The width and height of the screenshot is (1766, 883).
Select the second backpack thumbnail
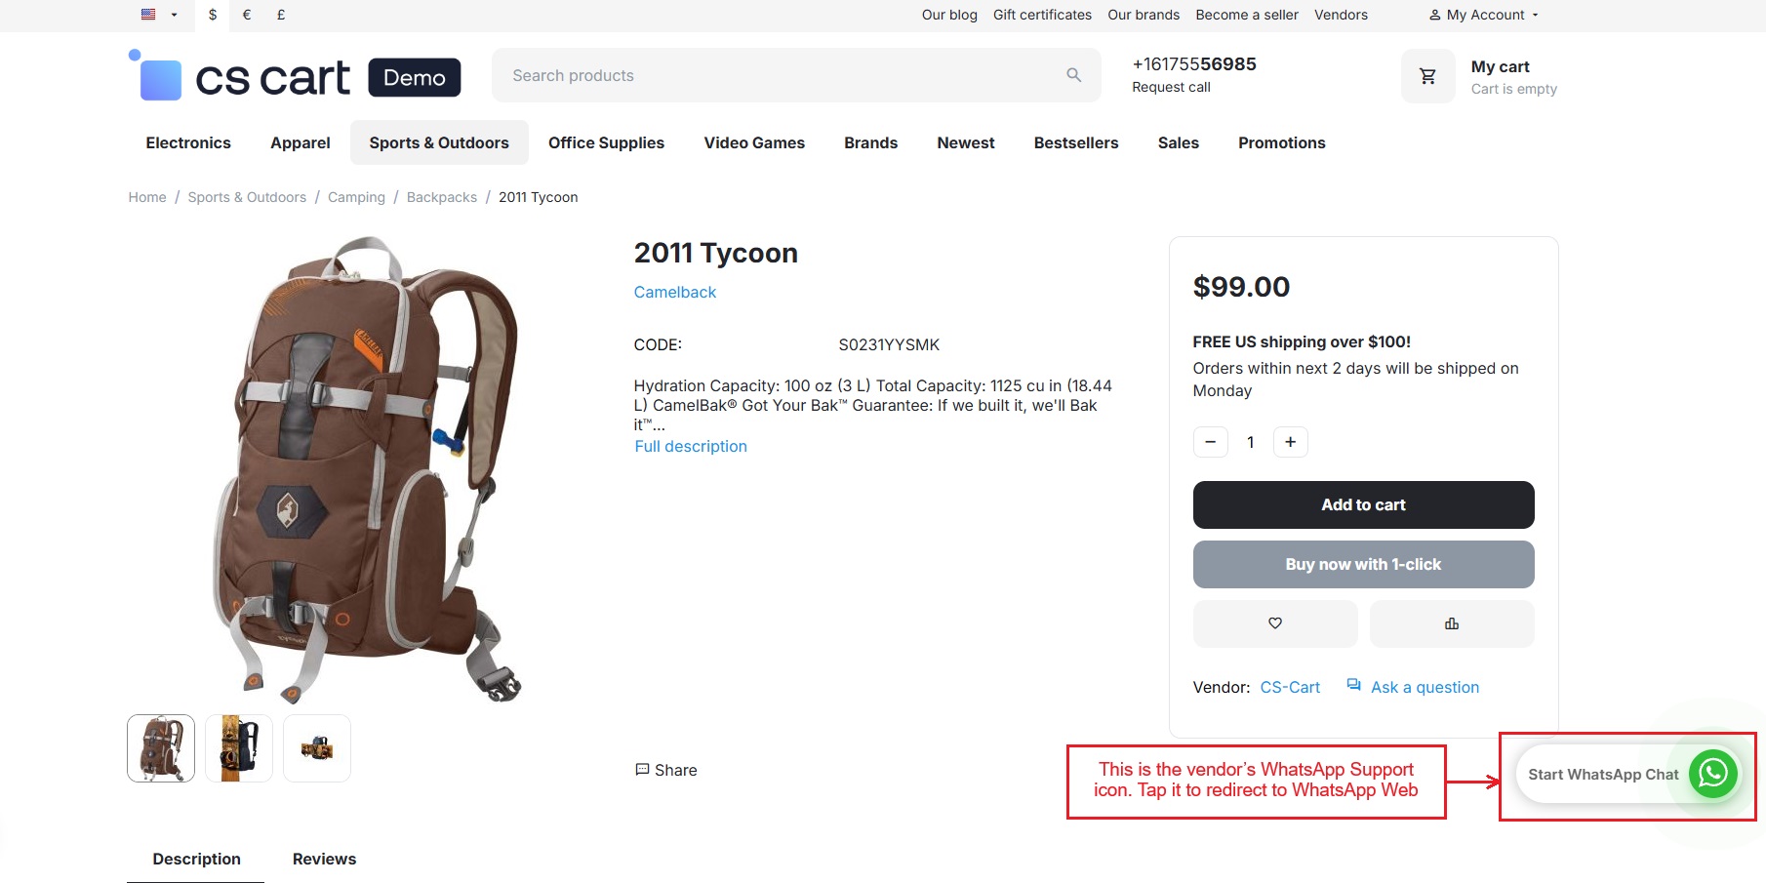pos(239,748)
